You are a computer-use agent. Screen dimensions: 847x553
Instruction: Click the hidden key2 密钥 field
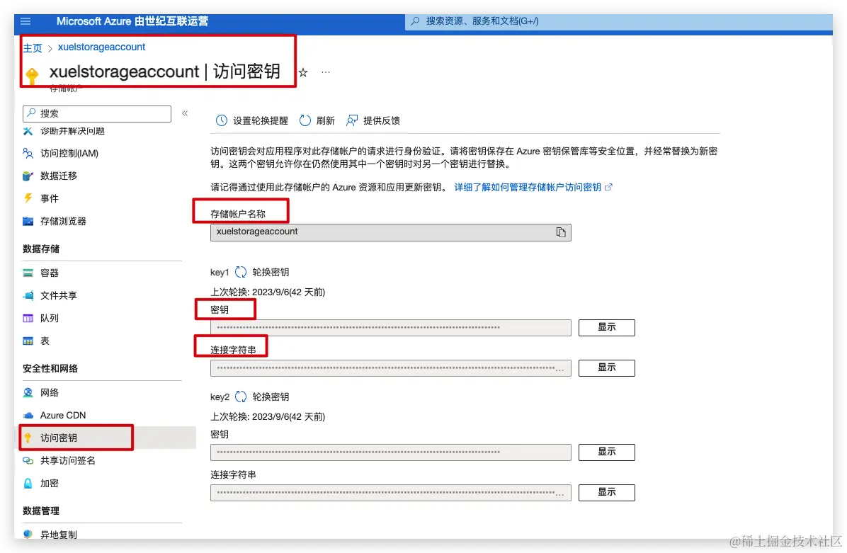tap(390, 452)
